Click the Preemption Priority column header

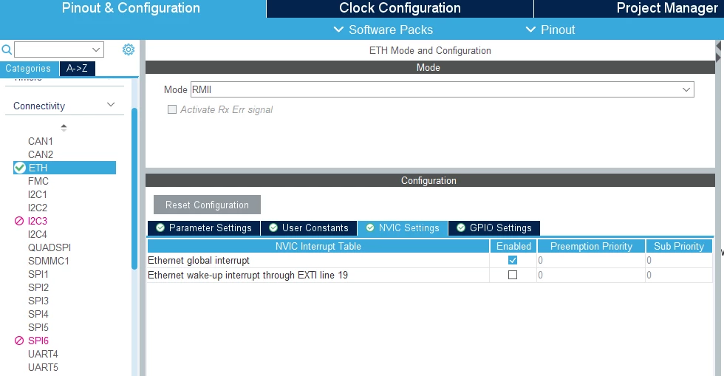(x=591, y=246)
